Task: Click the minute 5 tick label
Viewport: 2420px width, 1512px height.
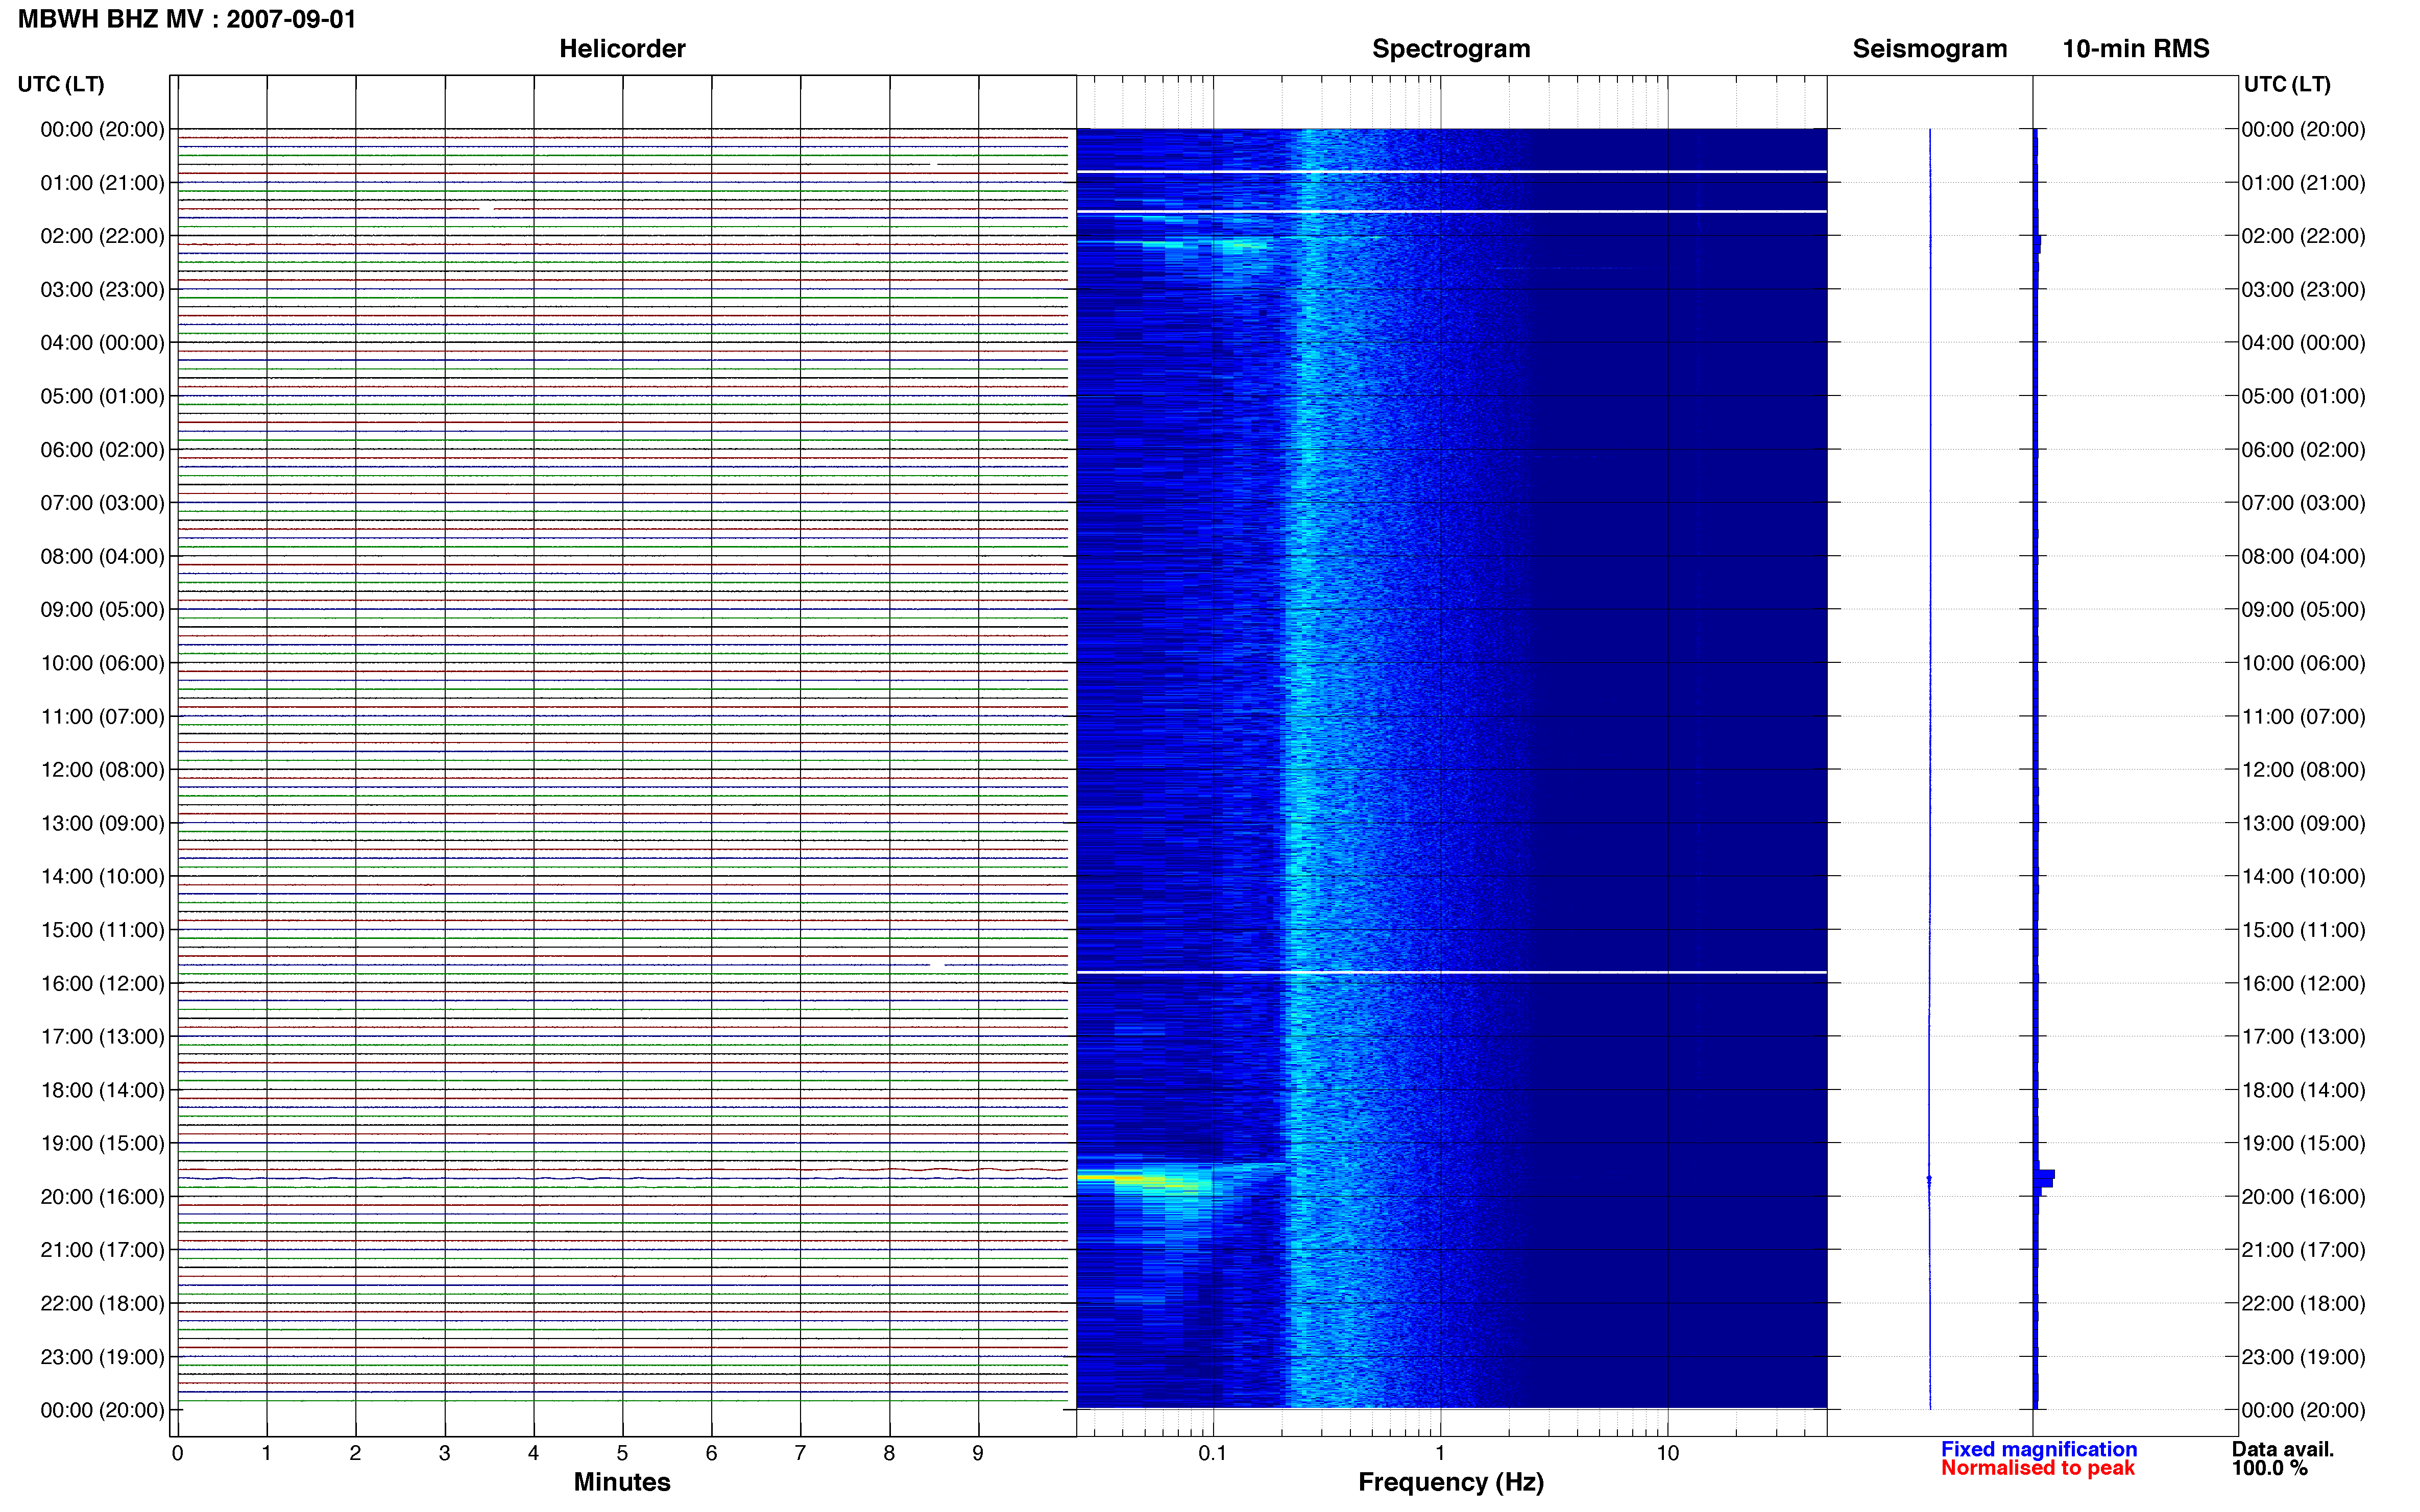Action: pyautogui.click(x=622, y=1453)
